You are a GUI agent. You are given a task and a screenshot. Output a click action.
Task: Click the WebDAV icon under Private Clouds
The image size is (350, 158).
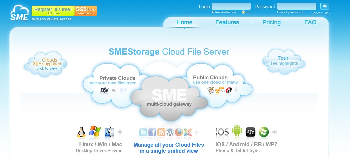(104, 90)
